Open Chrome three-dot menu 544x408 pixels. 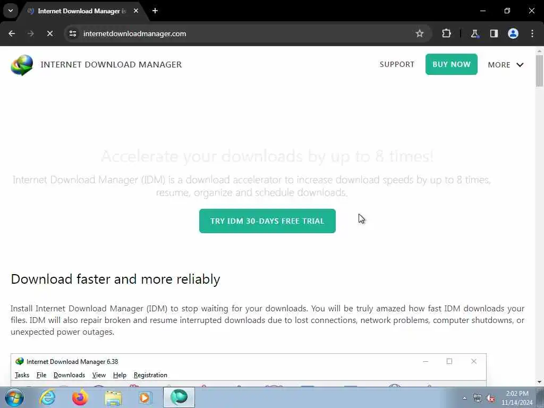click(x=532, y=33)
